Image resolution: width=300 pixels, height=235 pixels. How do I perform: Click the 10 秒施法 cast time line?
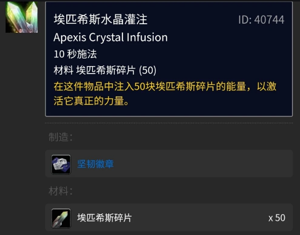click(75, 54)
